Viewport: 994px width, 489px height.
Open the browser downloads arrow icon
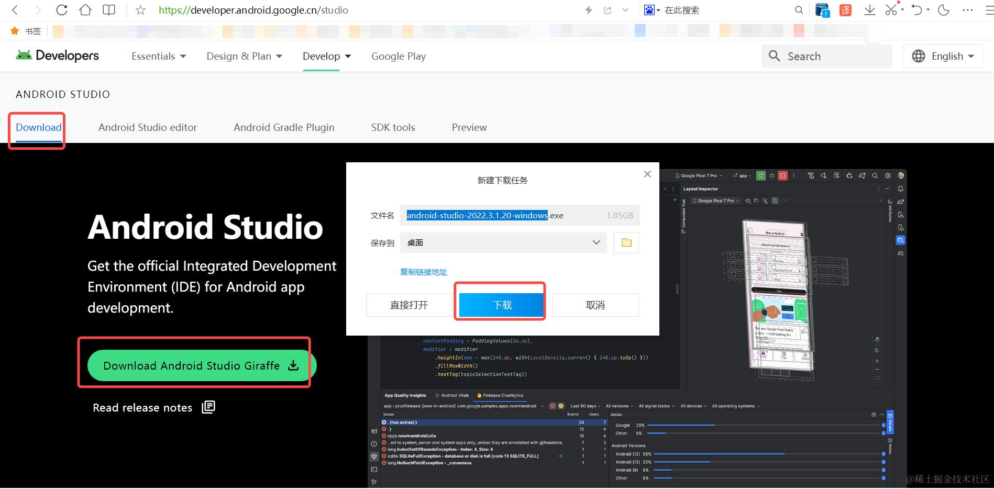click(x=869, y=10)
